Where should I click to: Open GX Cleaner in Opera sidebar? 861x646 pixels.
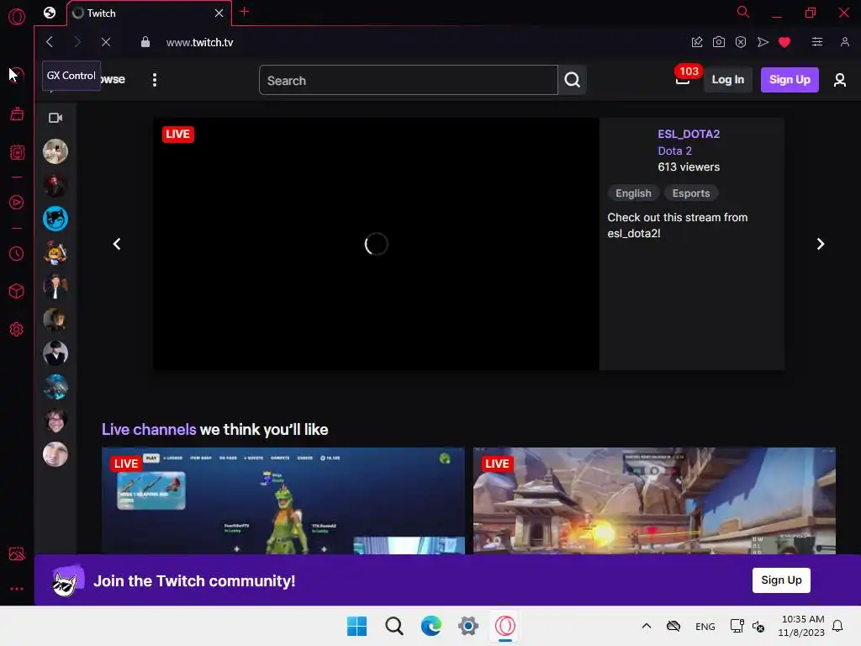17,114
